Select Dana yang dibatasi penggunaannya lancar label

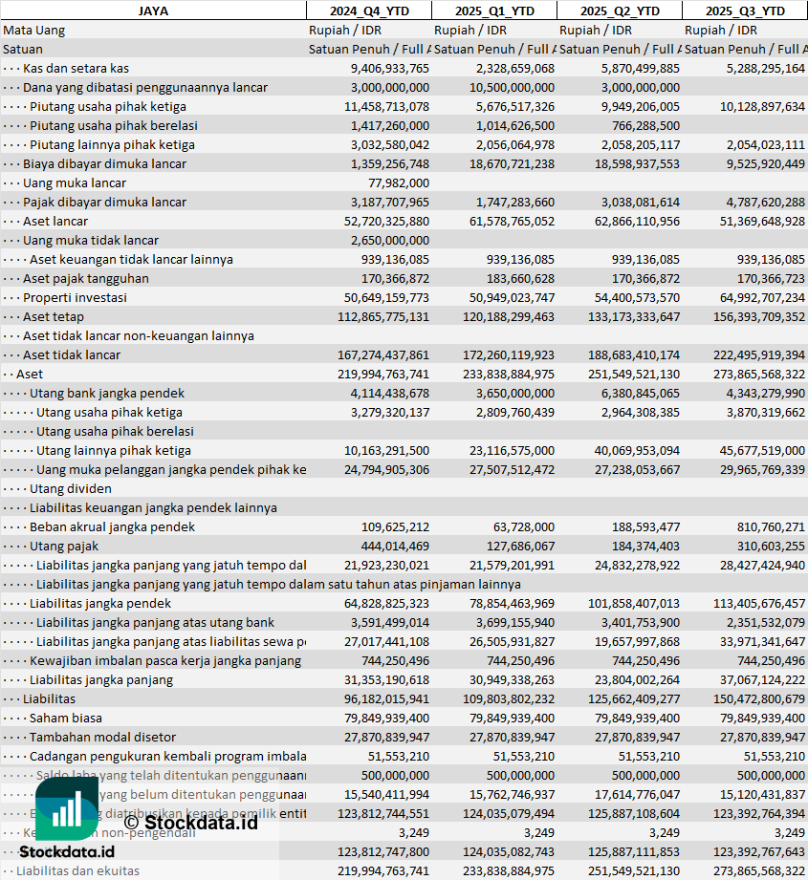[x=145, y=88]
